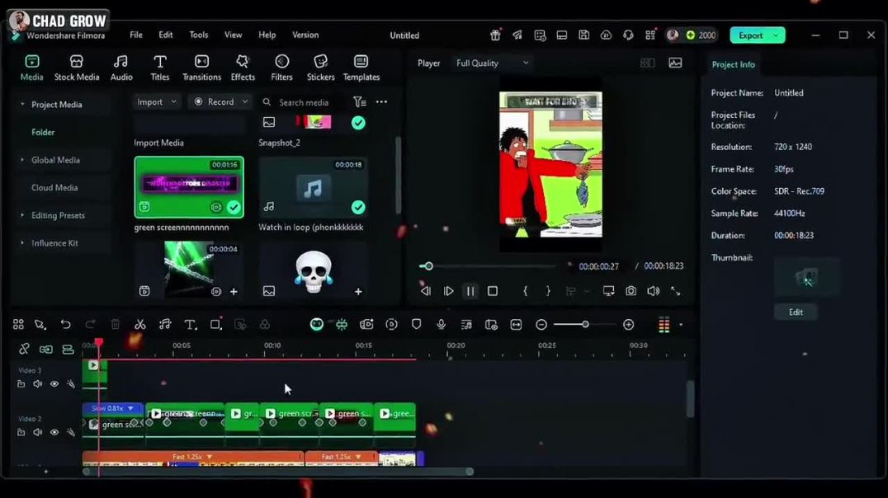Click the 00:10 mark on timeline ruler

pyautogui.click(x=272, y=345)
